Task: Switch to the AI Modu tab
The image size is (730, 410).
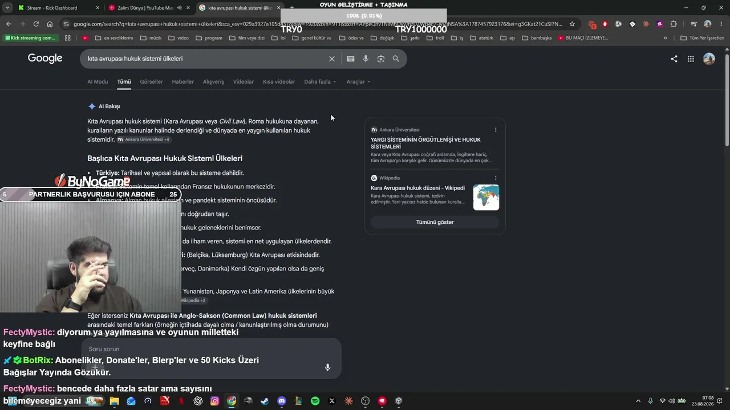Action: (98, 81)
